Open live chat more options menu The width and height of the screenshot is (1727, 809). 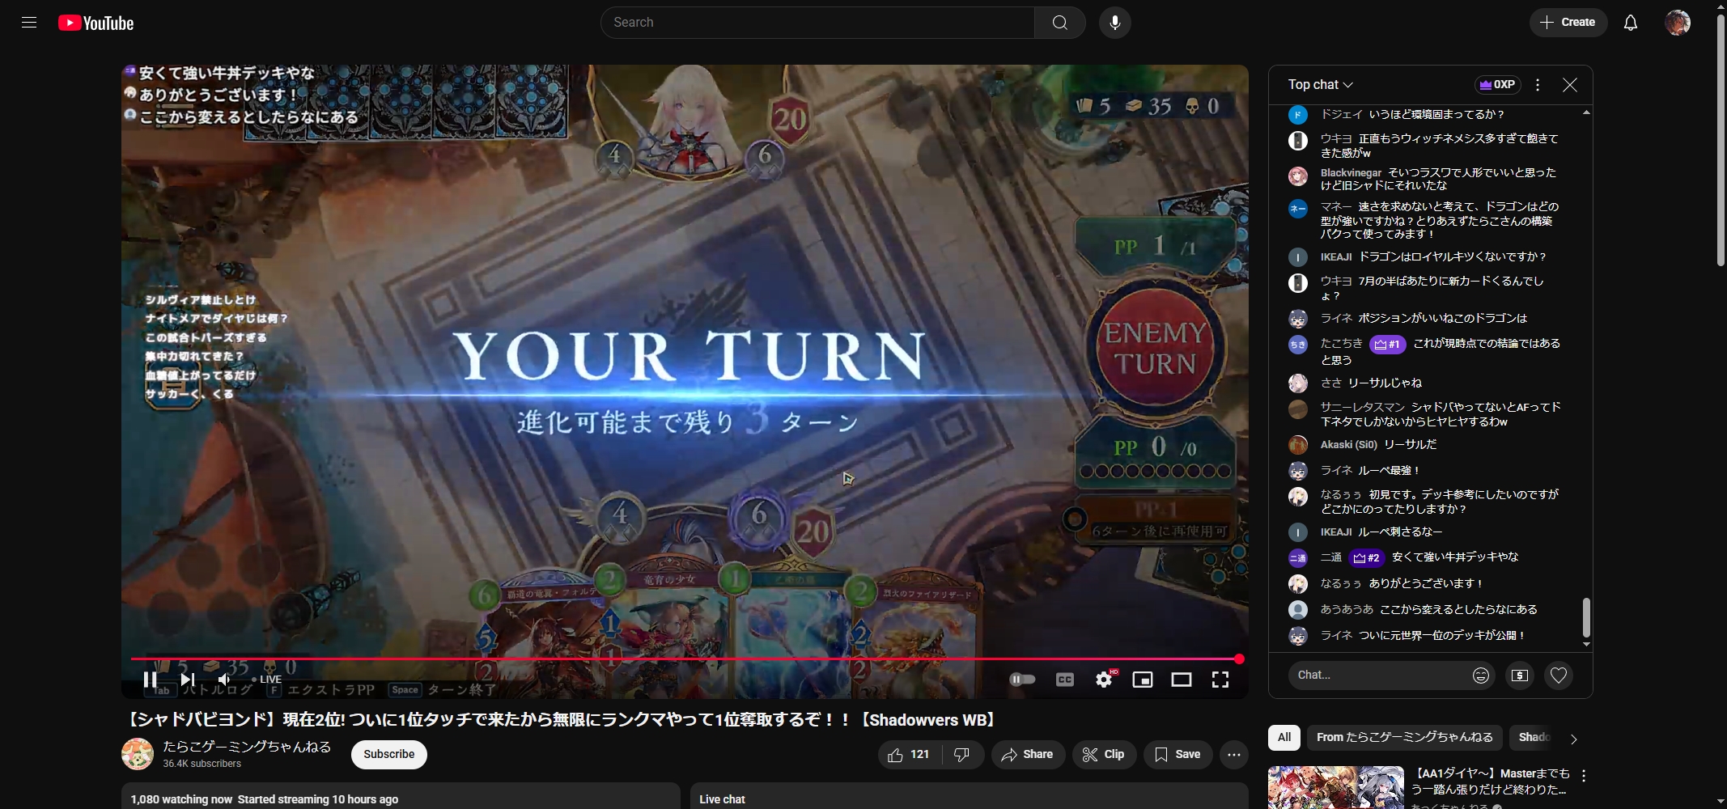pos(1538,85)
